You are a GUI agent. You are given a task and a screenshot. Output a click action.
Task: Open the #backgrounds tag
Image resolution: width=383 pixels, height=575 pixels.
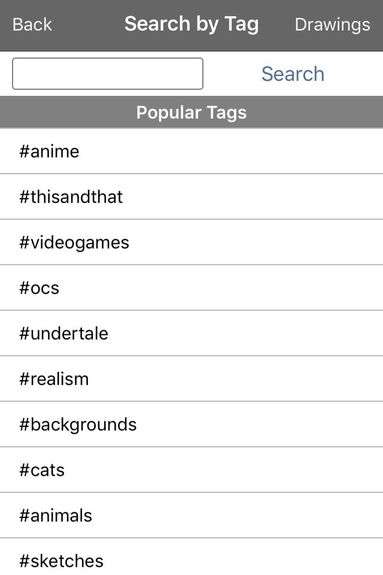click(78, 425)
